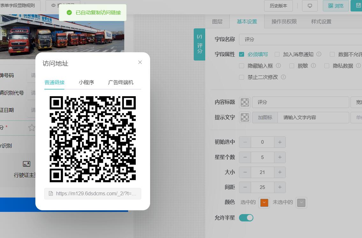
Task: Click the info icon next to 隐私数据
Action: click(x=358, y=66)
